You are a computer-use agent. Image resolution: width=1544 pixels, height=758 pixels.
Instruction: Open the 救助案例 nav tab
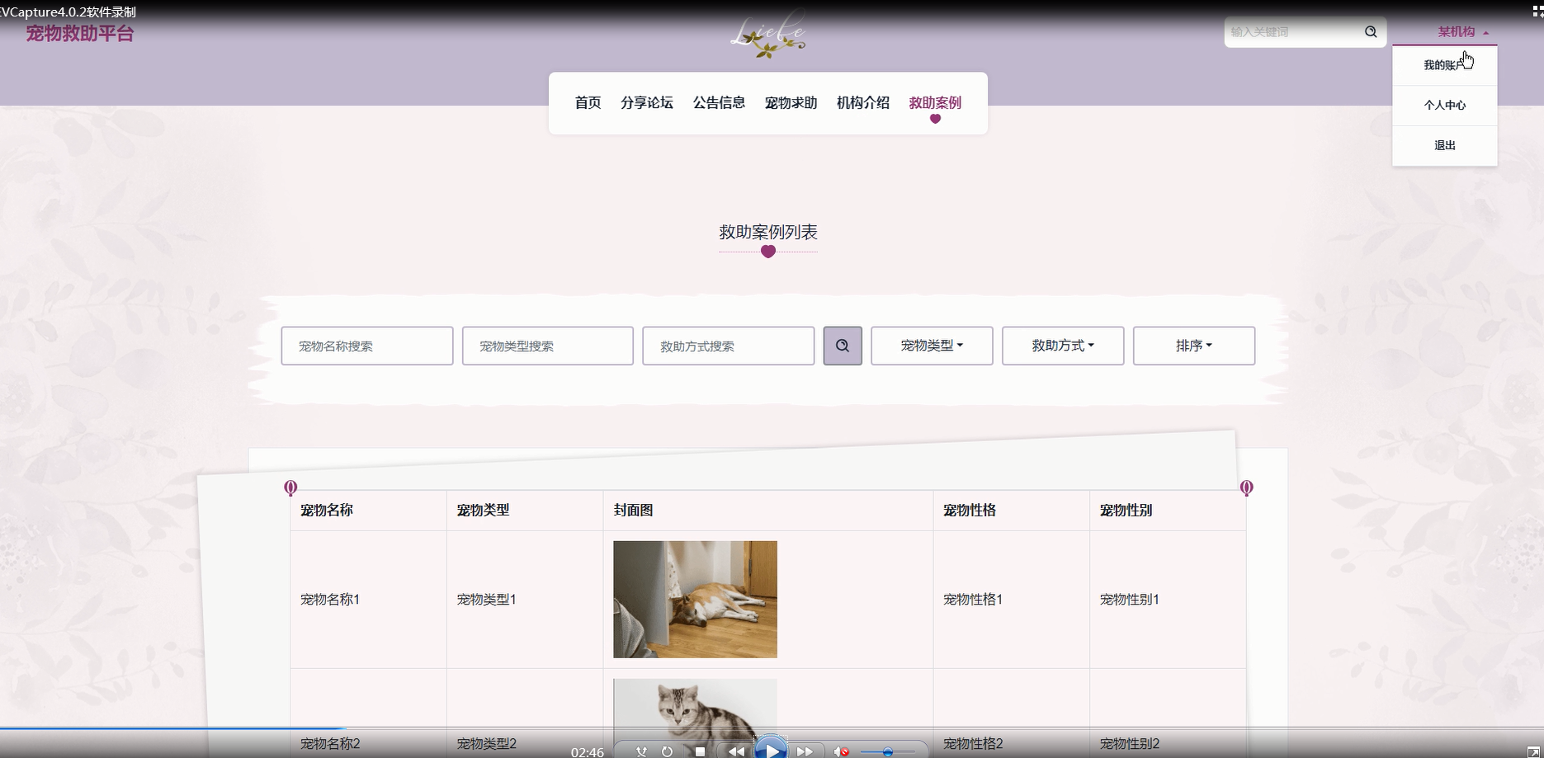tap(935, 103)
